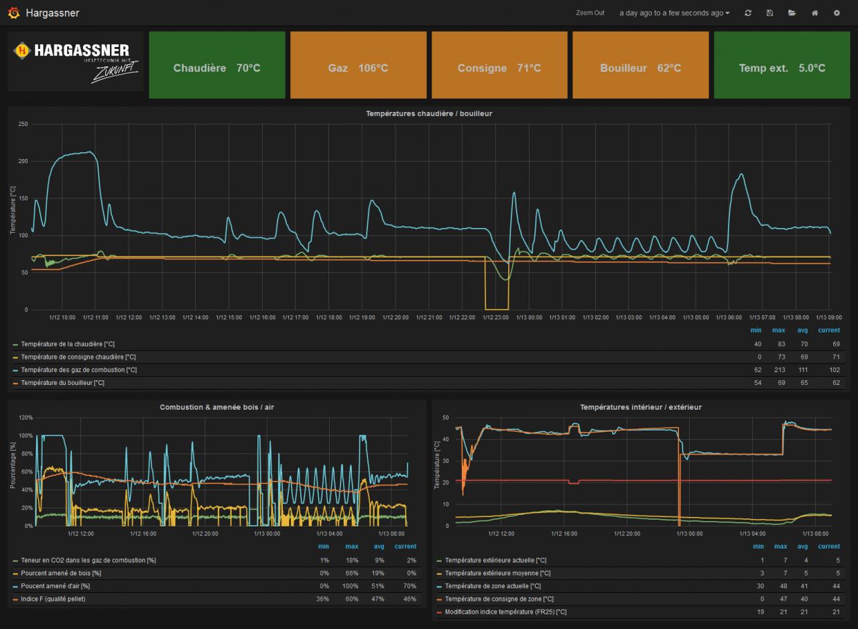Open the Grafana logo menu
Viewport: 858px width, 629px height.
coord(13,13)
